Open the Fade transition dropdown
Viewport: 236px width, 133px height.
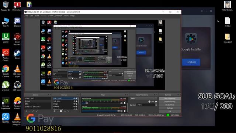click(143, 99)
